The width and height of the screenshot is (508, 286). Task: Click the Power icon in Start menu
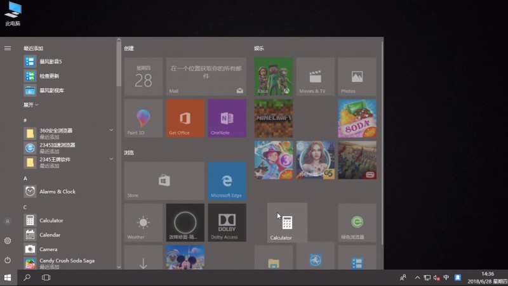click(8, 260)
